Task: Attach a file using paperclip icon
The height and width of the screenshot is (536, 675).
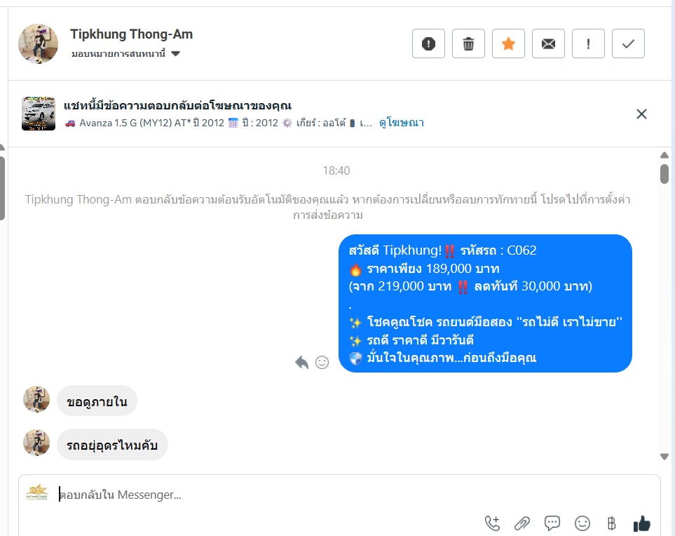Action: pyautogui.click(x=522, y=523)
